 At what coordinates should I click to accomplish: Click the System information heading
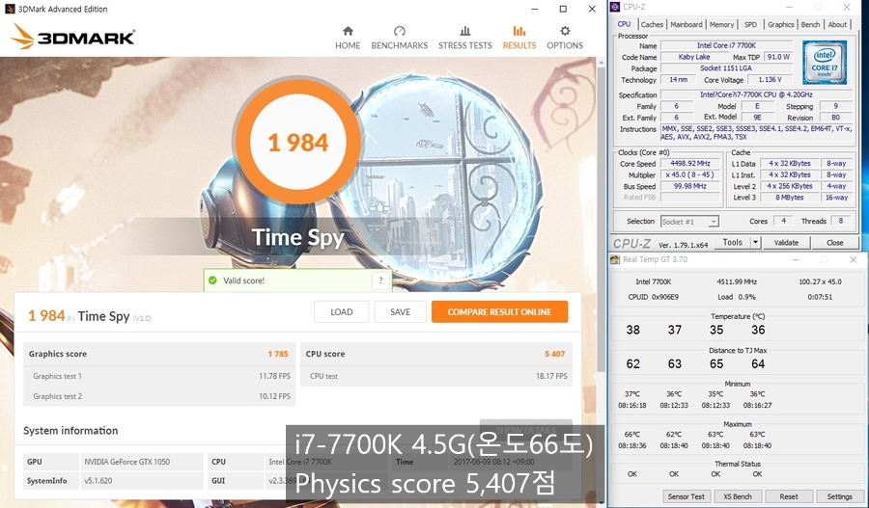[70, 431]
